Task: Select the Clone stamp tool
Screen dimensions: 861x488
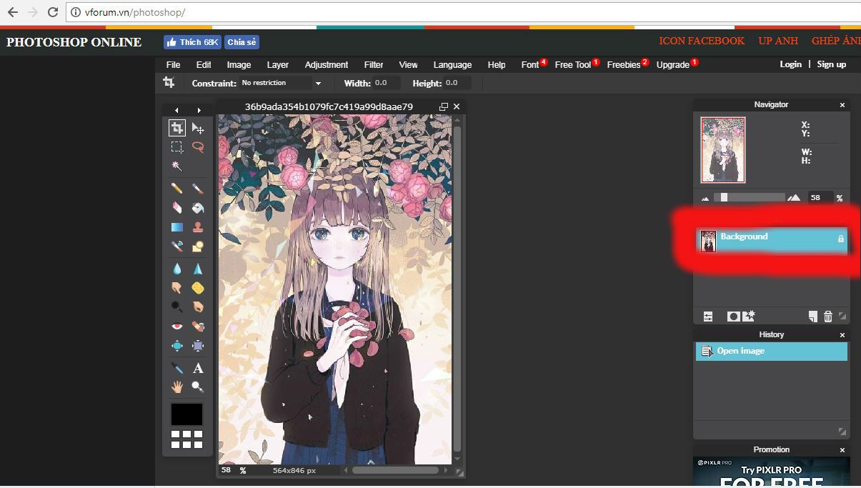Action: (198, 227)
